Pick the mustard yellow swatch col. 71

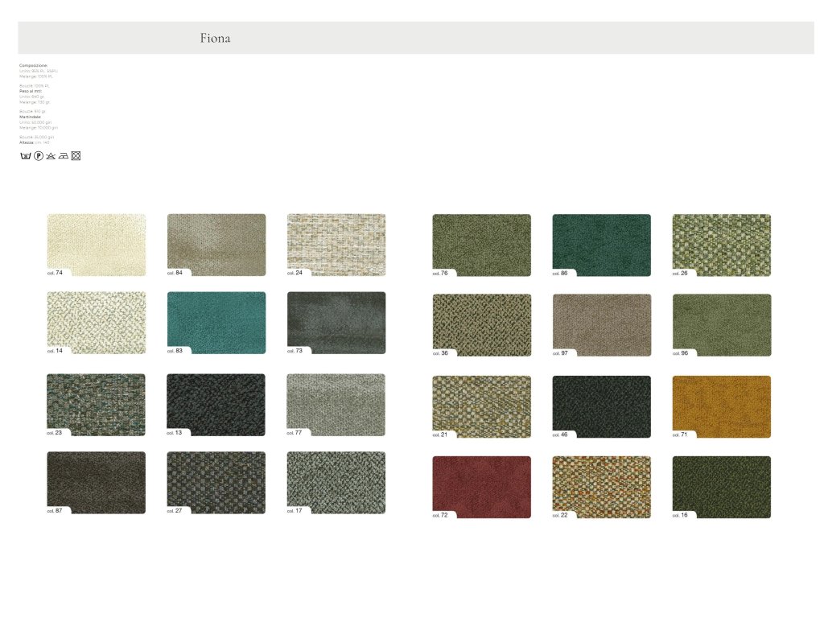coord(721,406)
